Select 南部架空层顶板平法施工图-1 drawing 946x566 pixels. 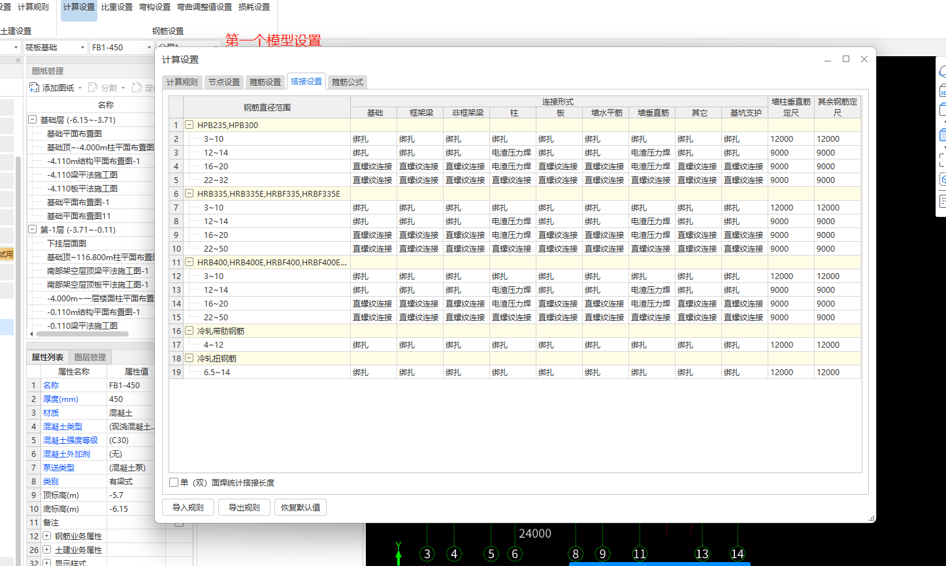[x=98, y=284]
